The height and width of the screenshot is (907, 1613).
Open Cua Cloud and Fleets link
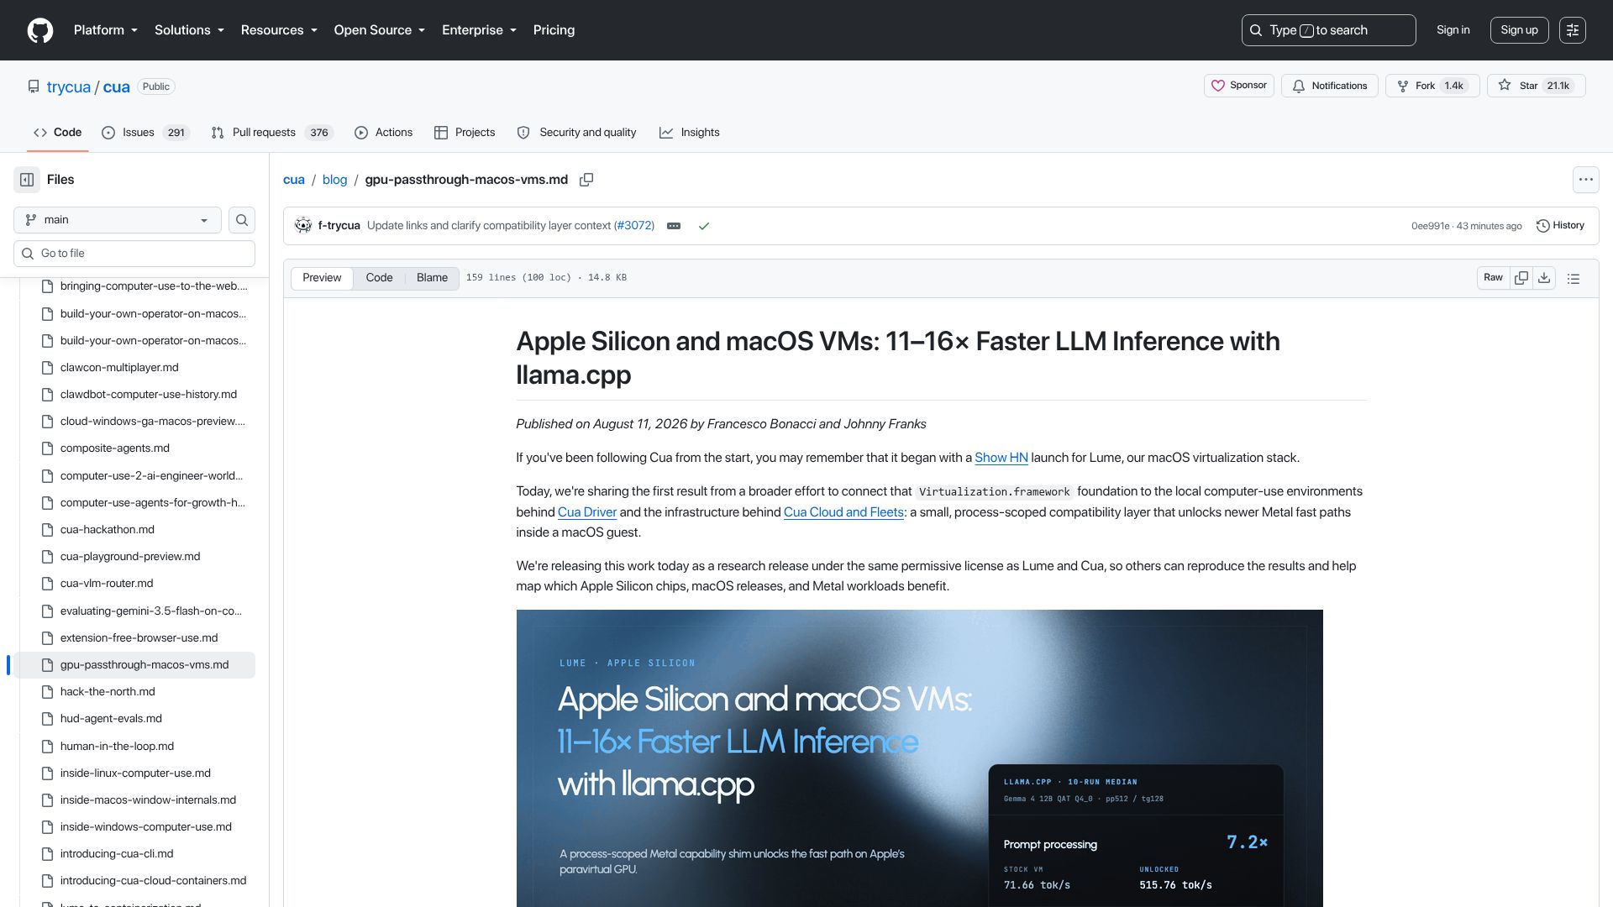point(843,512)
